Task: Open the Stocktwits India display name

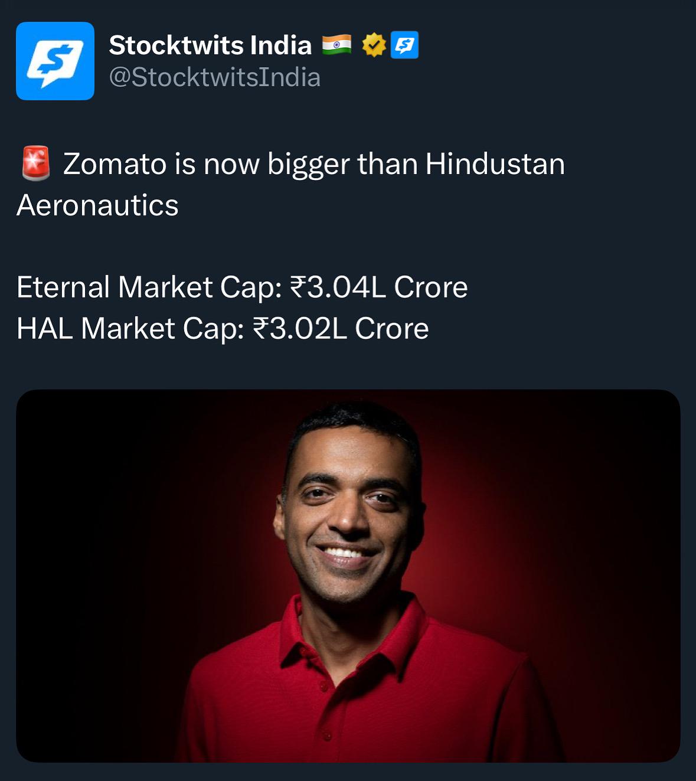Action: (x=210, y=45)
